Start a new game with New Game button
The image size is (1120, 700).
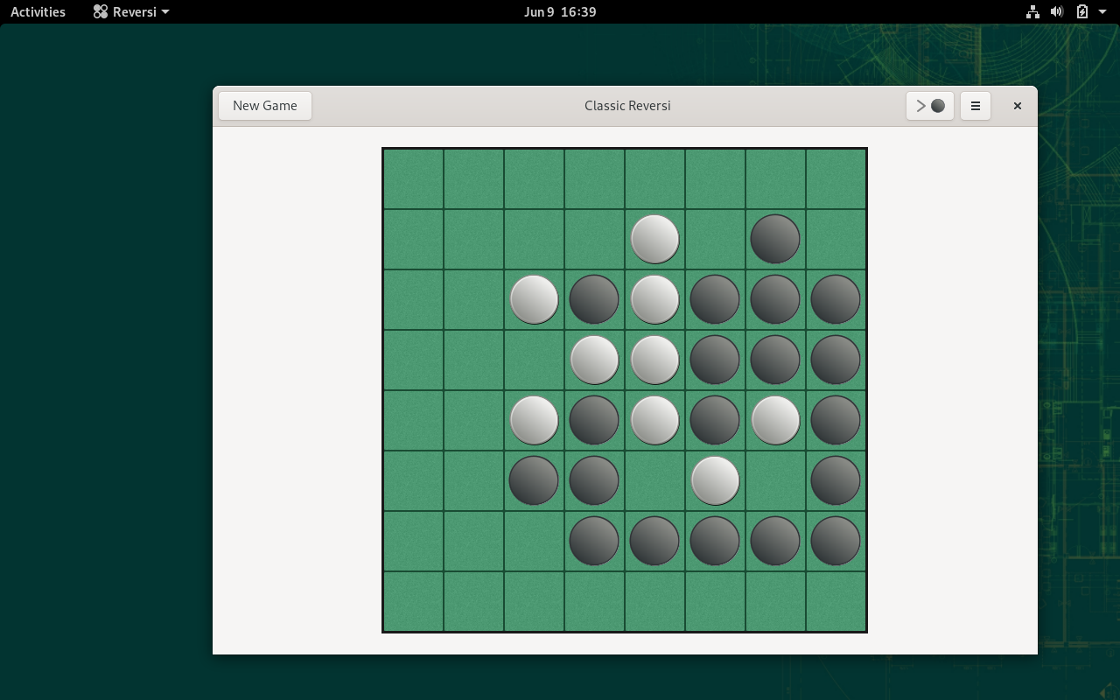(x=265, y=106)
